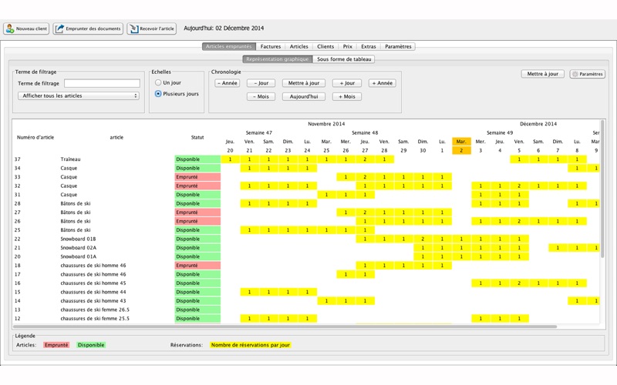Click the + Jour button
The image size is (617, 385).
point(347,83)
